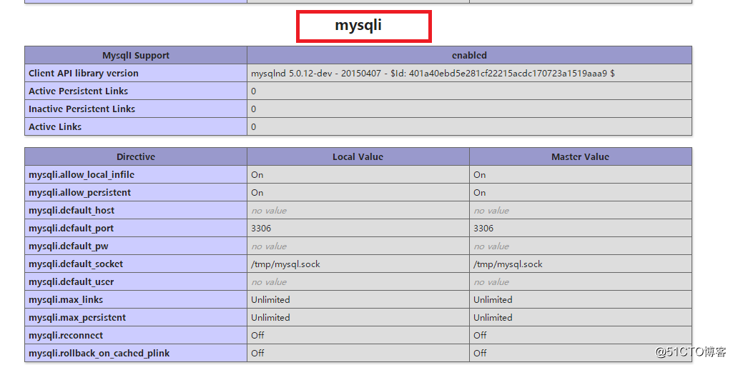Click mysqli.max_links directive
This screenshot has height=365, width=733.
click(66, 300)
